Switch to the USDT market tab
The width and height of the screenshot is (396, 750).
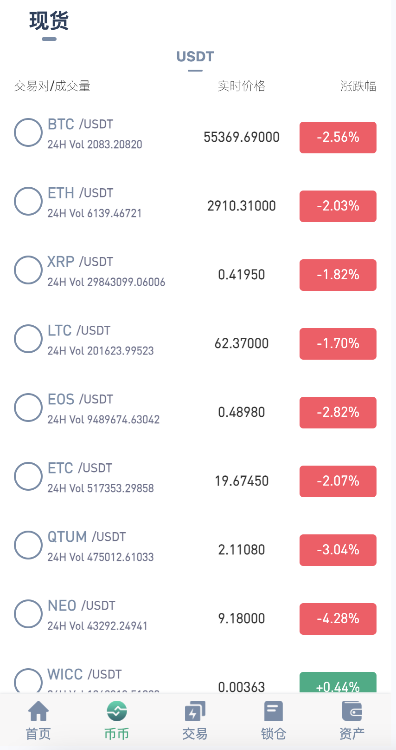[x=195, y=57]
